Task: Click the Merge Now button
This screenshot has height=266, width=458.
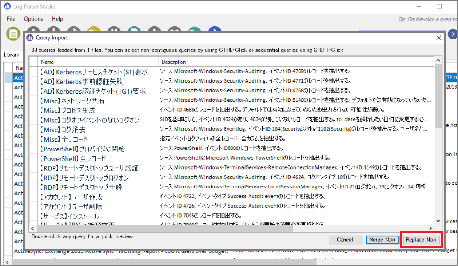Action: coord(382,240)
